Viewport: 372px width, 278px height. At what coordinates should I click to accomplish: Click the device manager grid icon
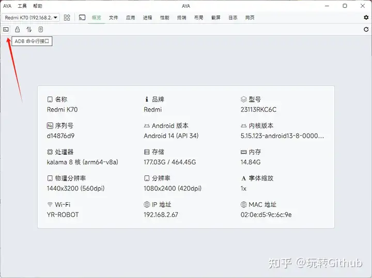point(67,18)
